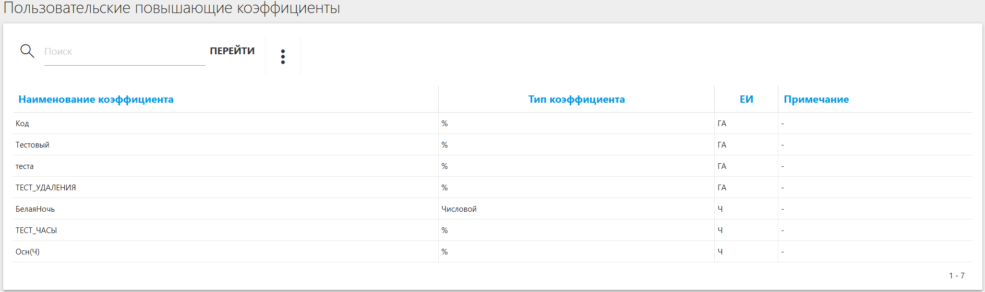Sort by Наименование коэффициента column header

(x=96, y=99)
